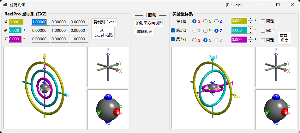Enable 固定 for the second axis
This screenshot has height=133, width=300.
[x=263, y=31]
